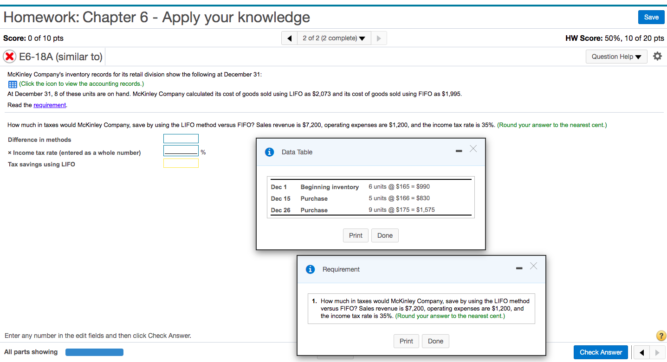Viewport: 667px width, 362px height.
Task: Click the accounting records table icon
Action: tap(12, 84)
